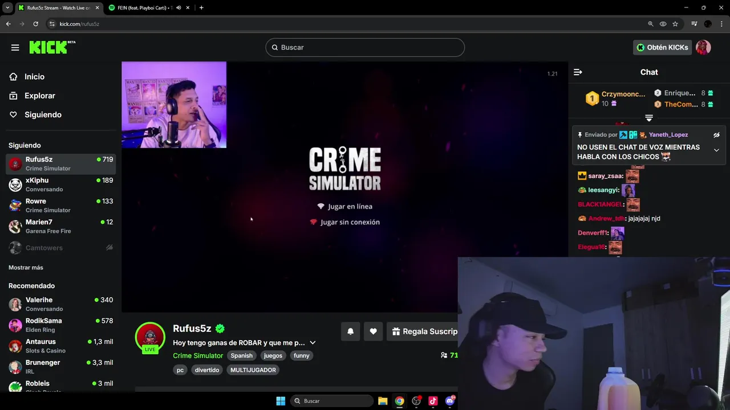This screenshot has width=730, height=410.
Task: Click the MULTIJUGADOR tag
Action: click(x=253, y=370)
